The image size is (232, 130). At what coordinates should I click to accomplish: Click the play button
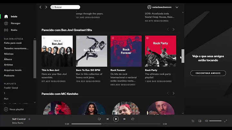click(116, 119)
